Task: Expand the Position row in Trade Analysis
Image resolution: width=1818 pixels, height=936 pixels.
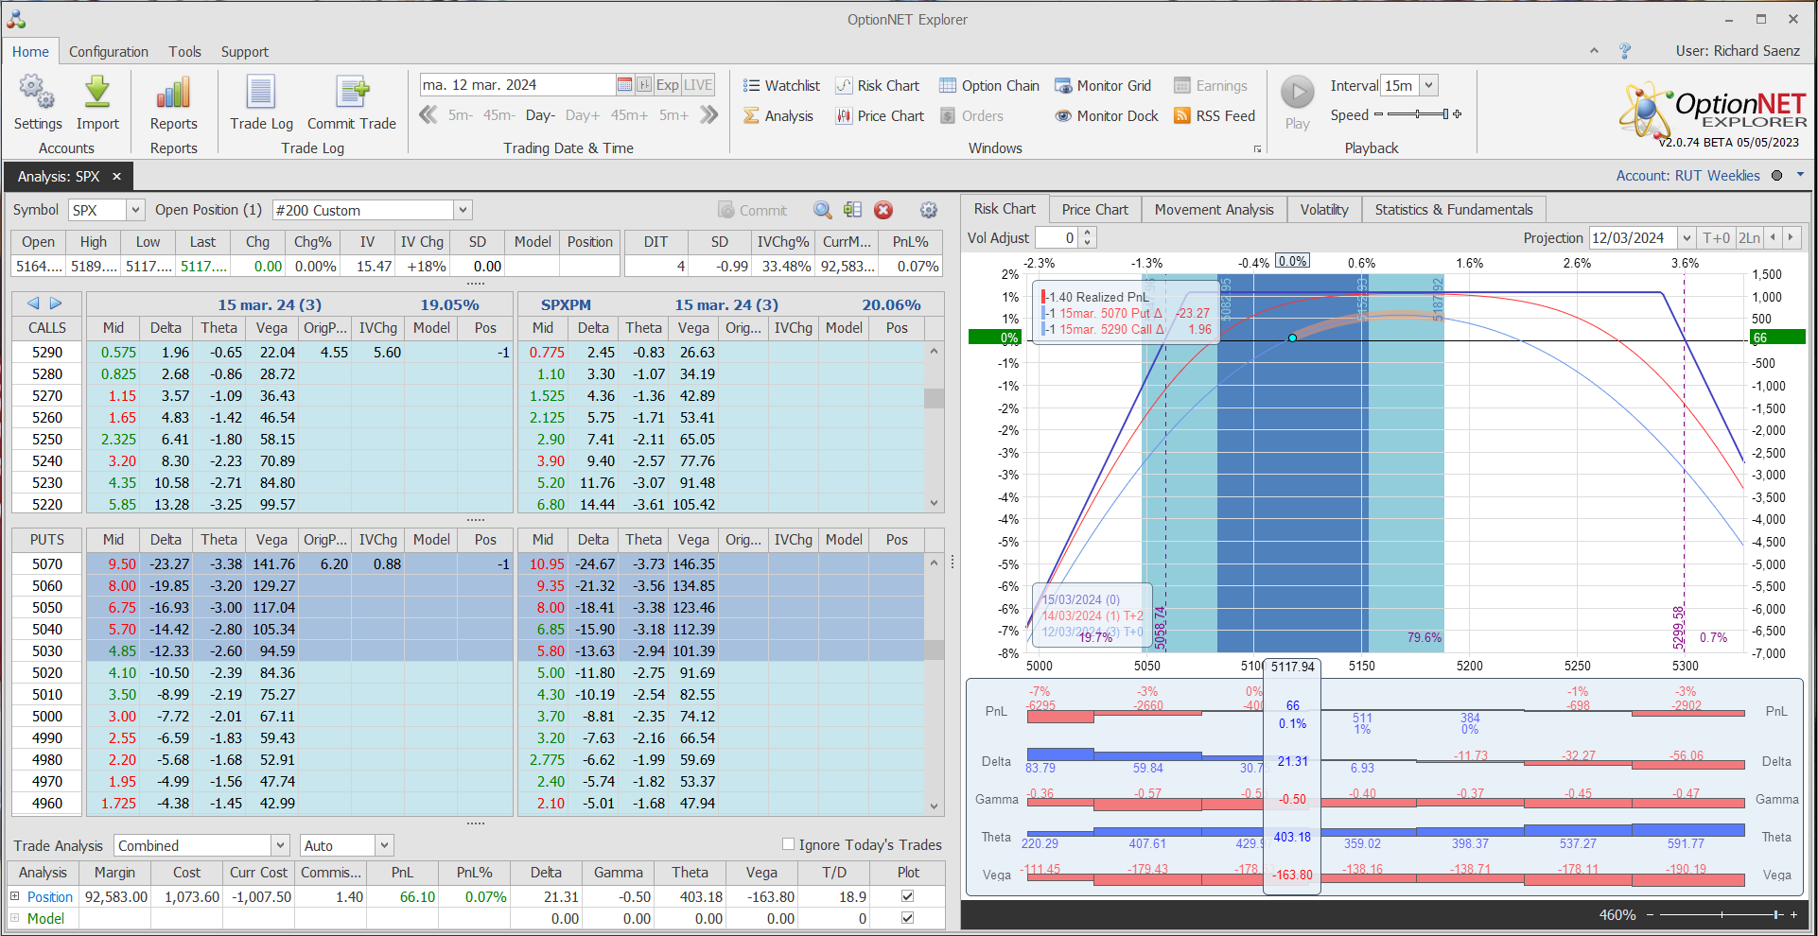Action: coord(15,896)
